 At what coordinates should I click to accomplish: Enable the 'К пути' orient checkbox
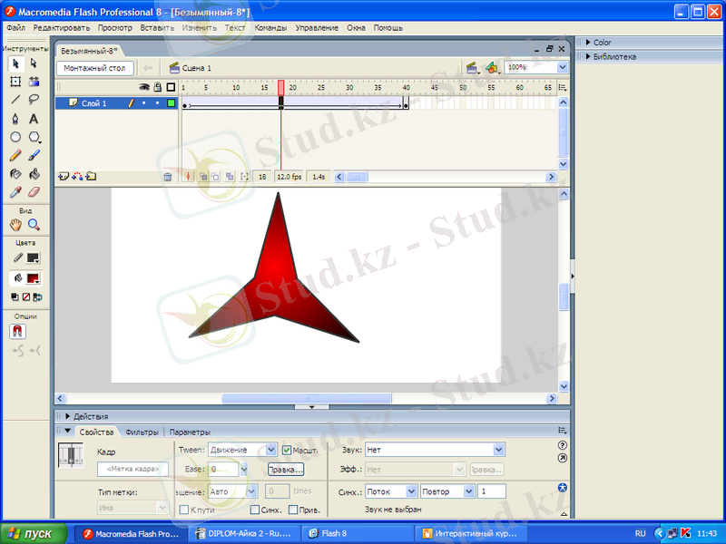click(182, 510)
